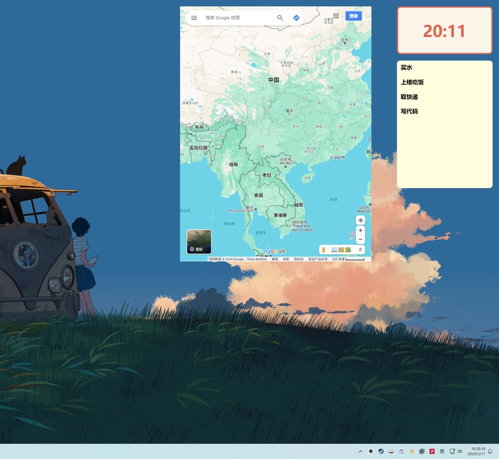
Task: Zoom out with the minus button
Action: pos(360,239)
